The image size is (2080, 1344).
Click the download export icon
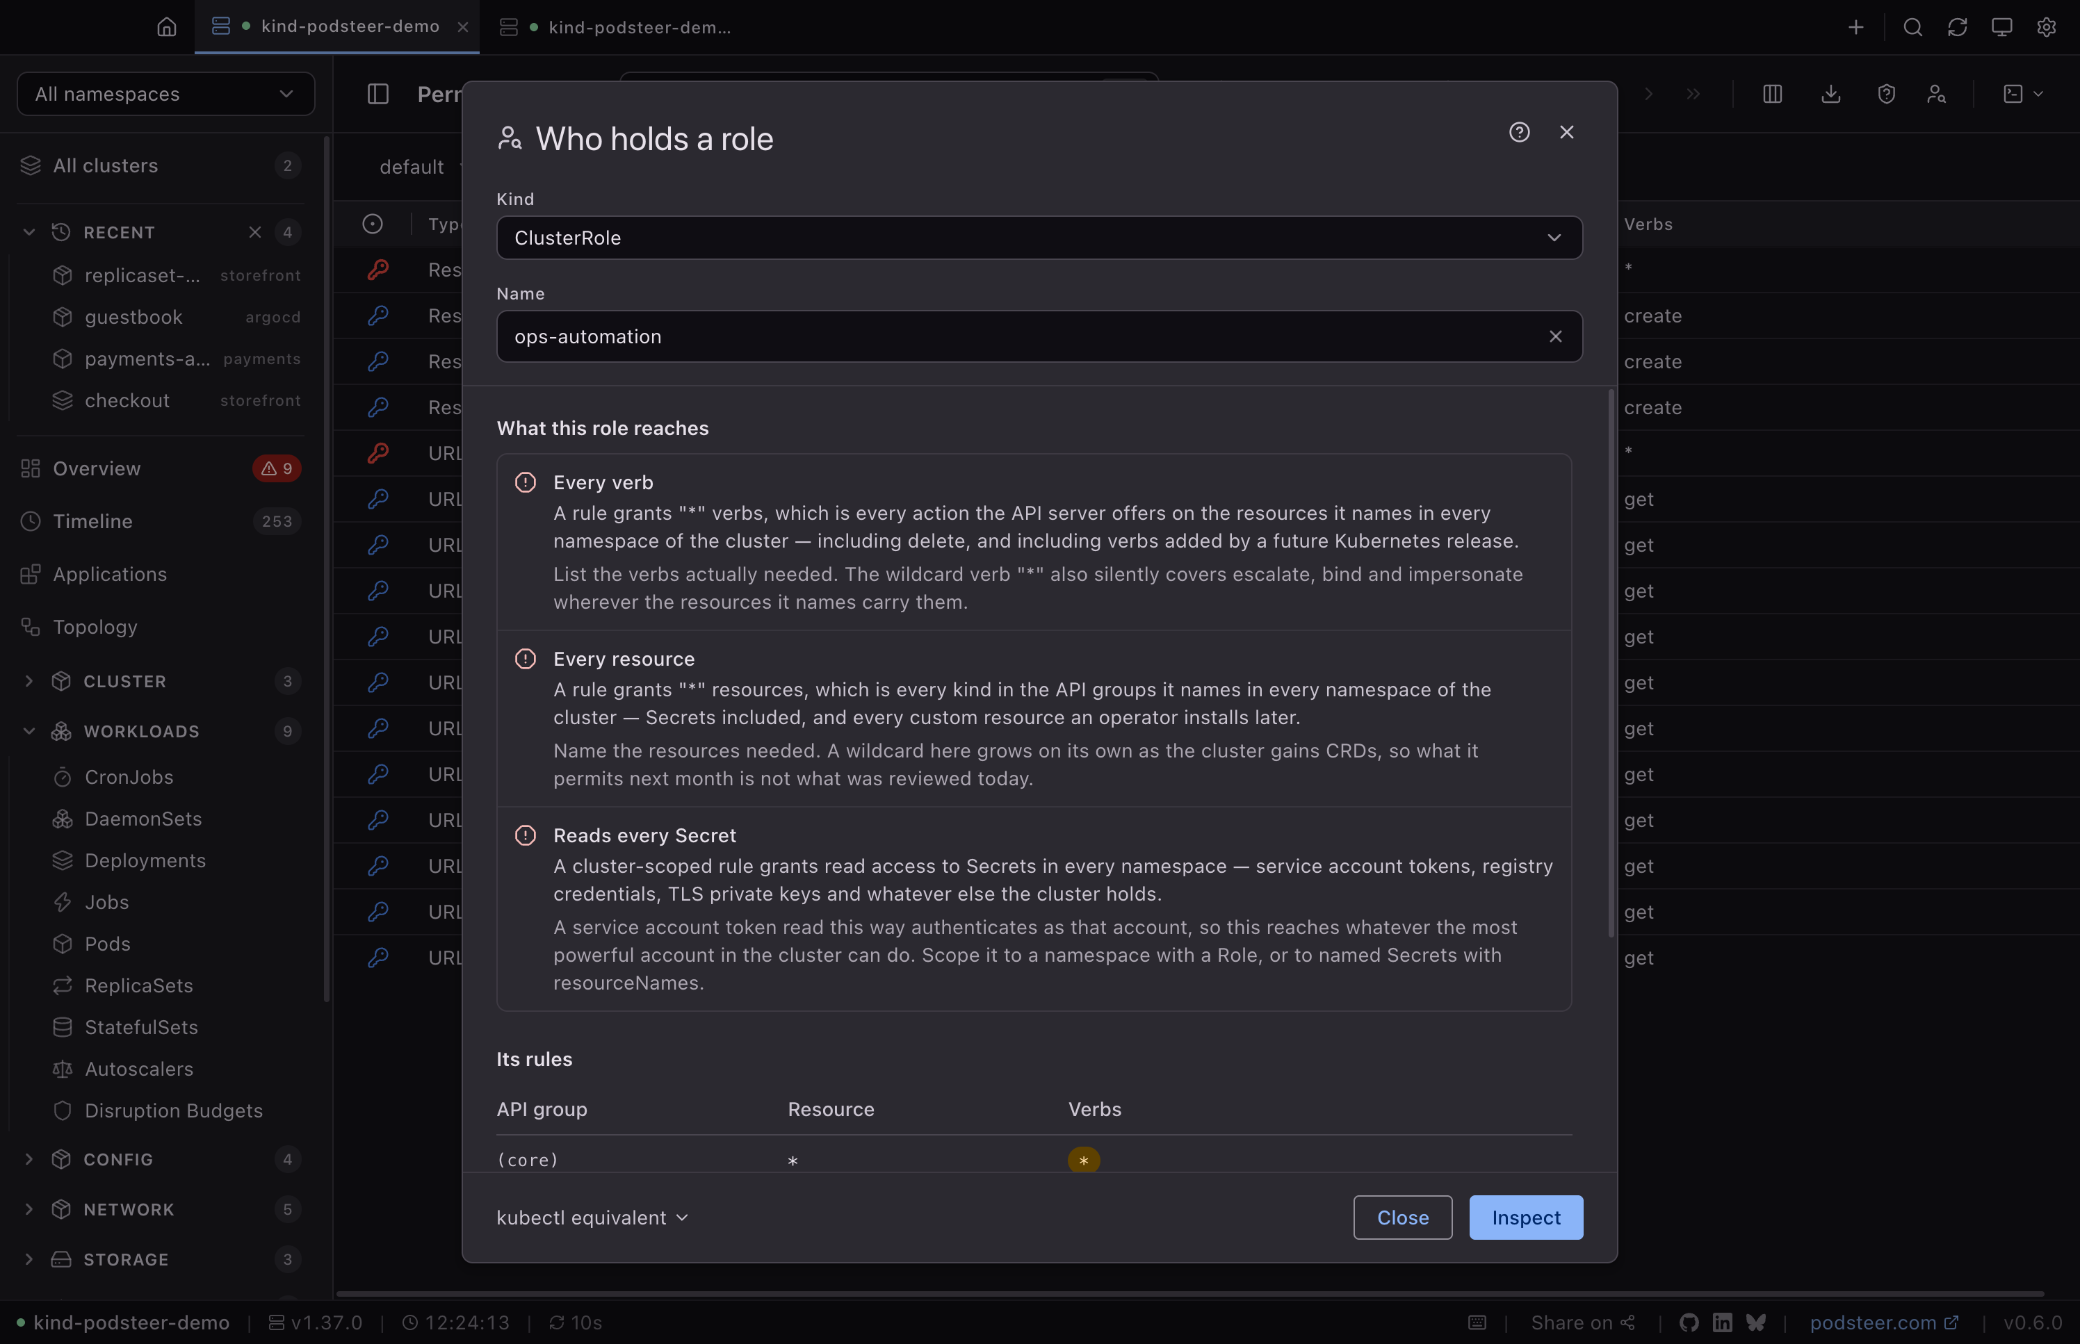coord(1831,95)
